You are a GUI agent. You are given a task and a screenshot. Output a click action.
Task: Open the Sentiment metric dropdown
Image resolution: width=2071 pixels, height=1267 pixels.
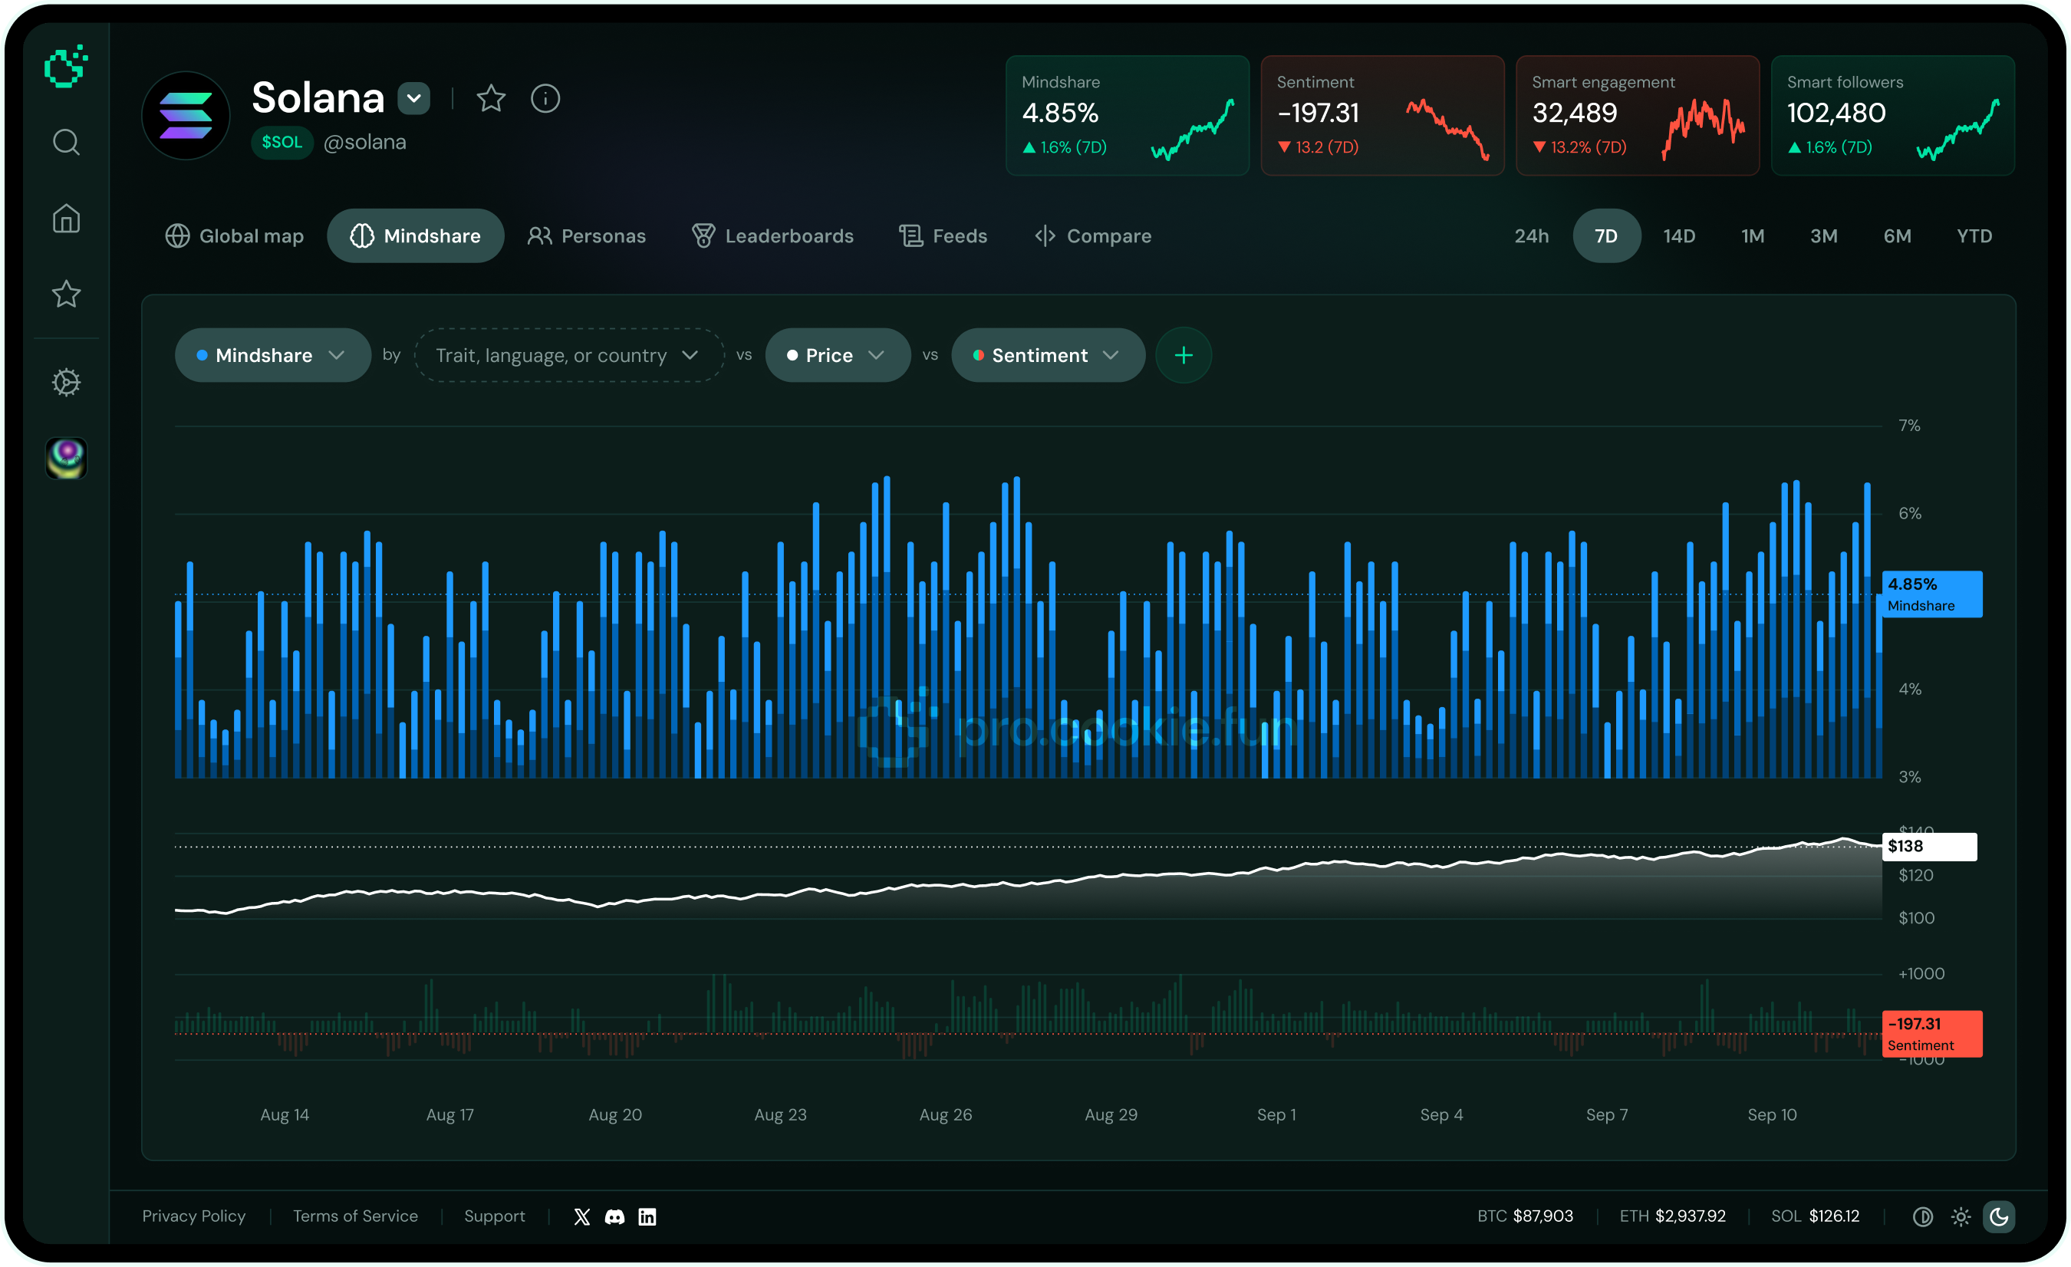(x=1048, y=355)
